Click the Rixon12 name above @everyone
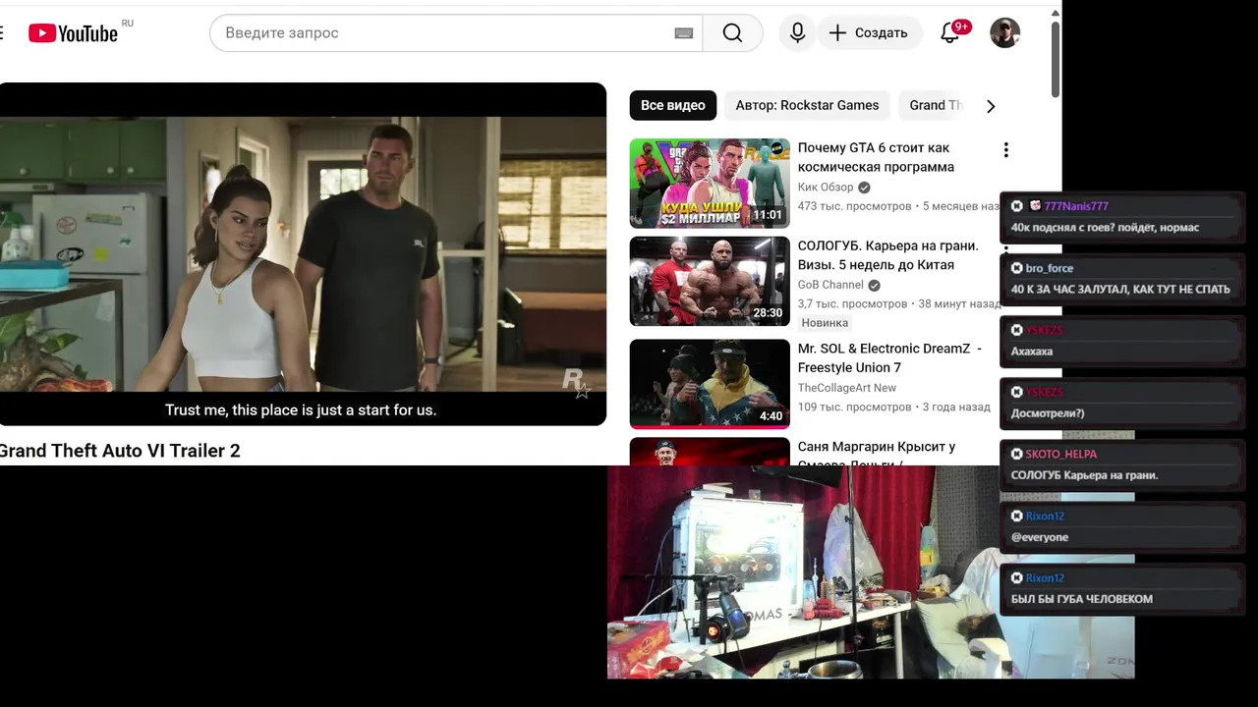1258x707 pixels. (x=1045, y=516)
